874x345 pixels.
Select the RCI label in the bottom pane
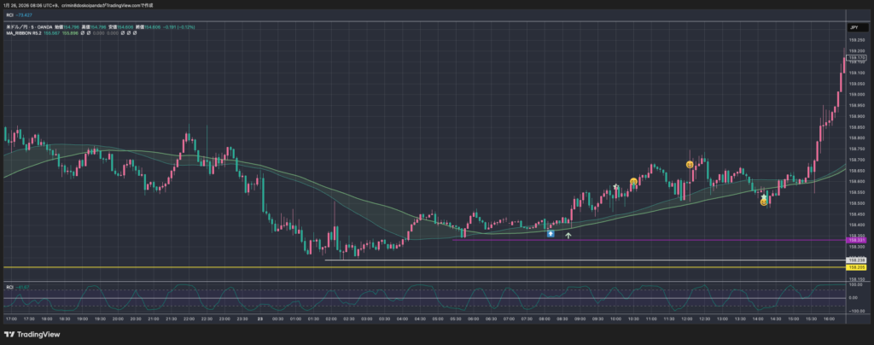coord(9,287)
